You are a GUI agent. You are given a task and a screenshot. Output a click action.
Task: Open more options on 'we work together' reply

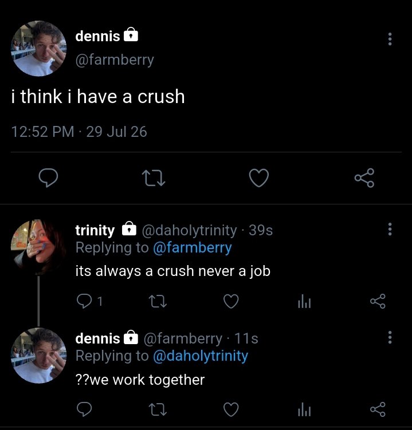[390, 337]
